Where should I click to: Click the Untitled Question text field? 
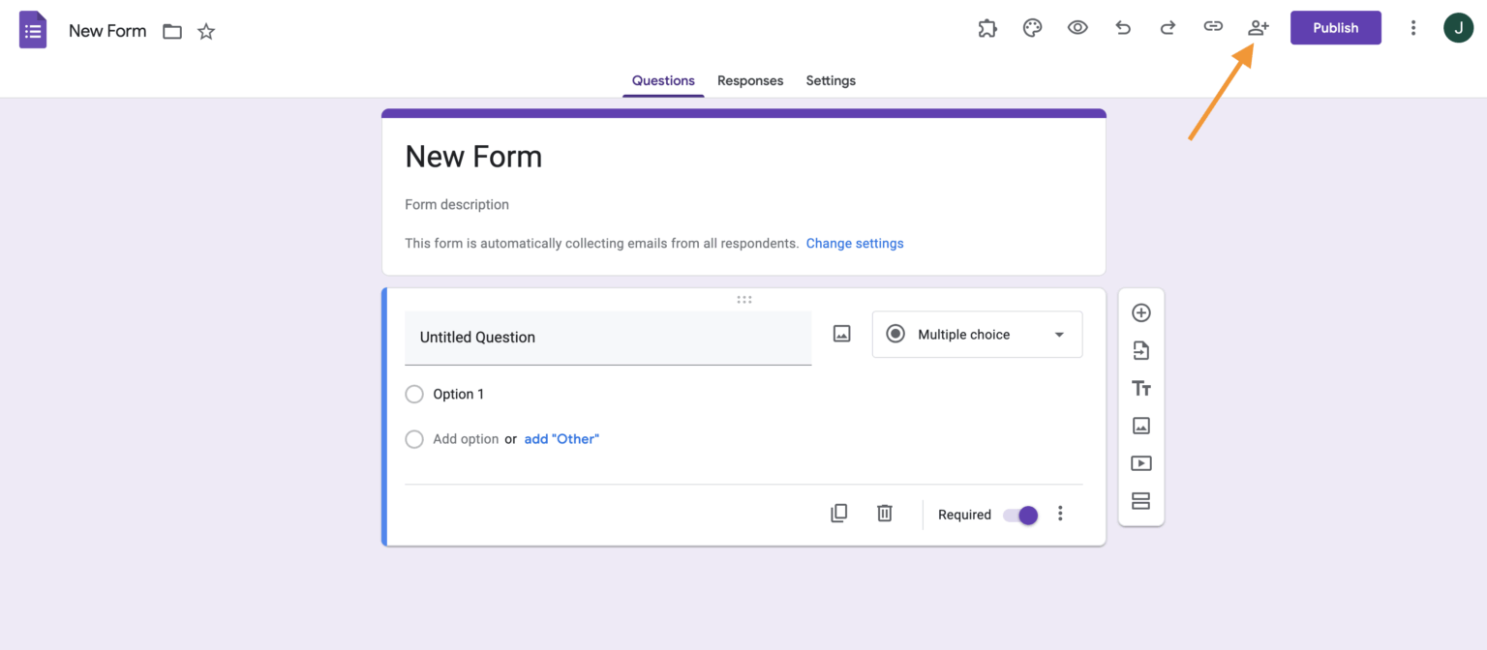pyautogui.click(x=607, y=338)
